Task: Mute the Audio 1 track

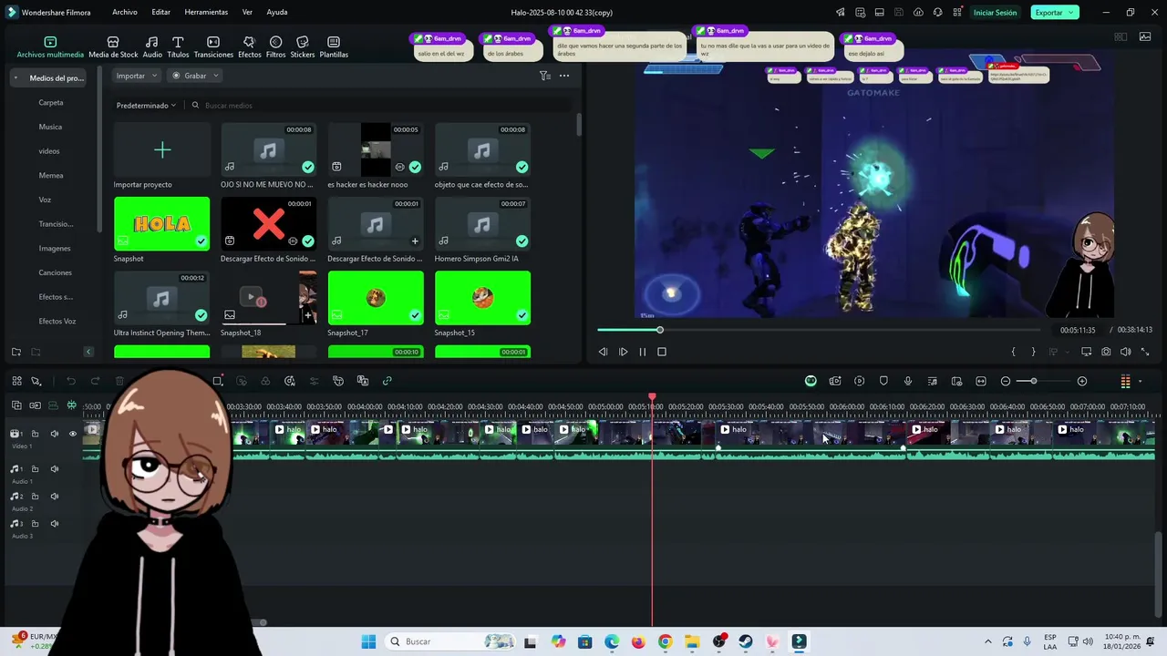Action: (54, 469)
